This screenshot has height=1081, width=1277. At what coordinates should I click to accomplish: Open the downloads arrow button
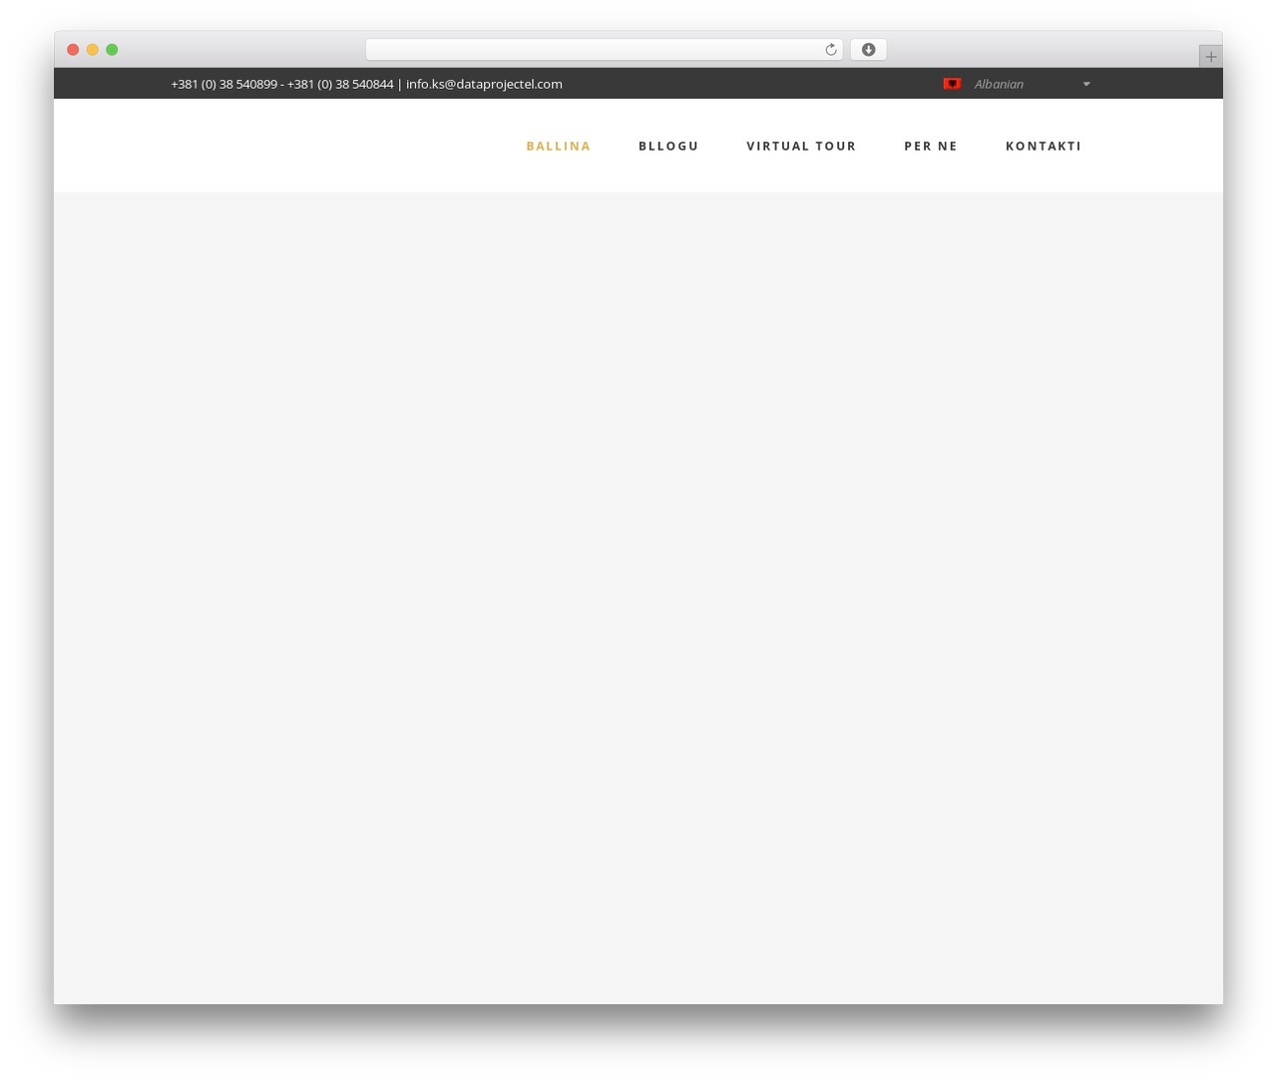868,50
